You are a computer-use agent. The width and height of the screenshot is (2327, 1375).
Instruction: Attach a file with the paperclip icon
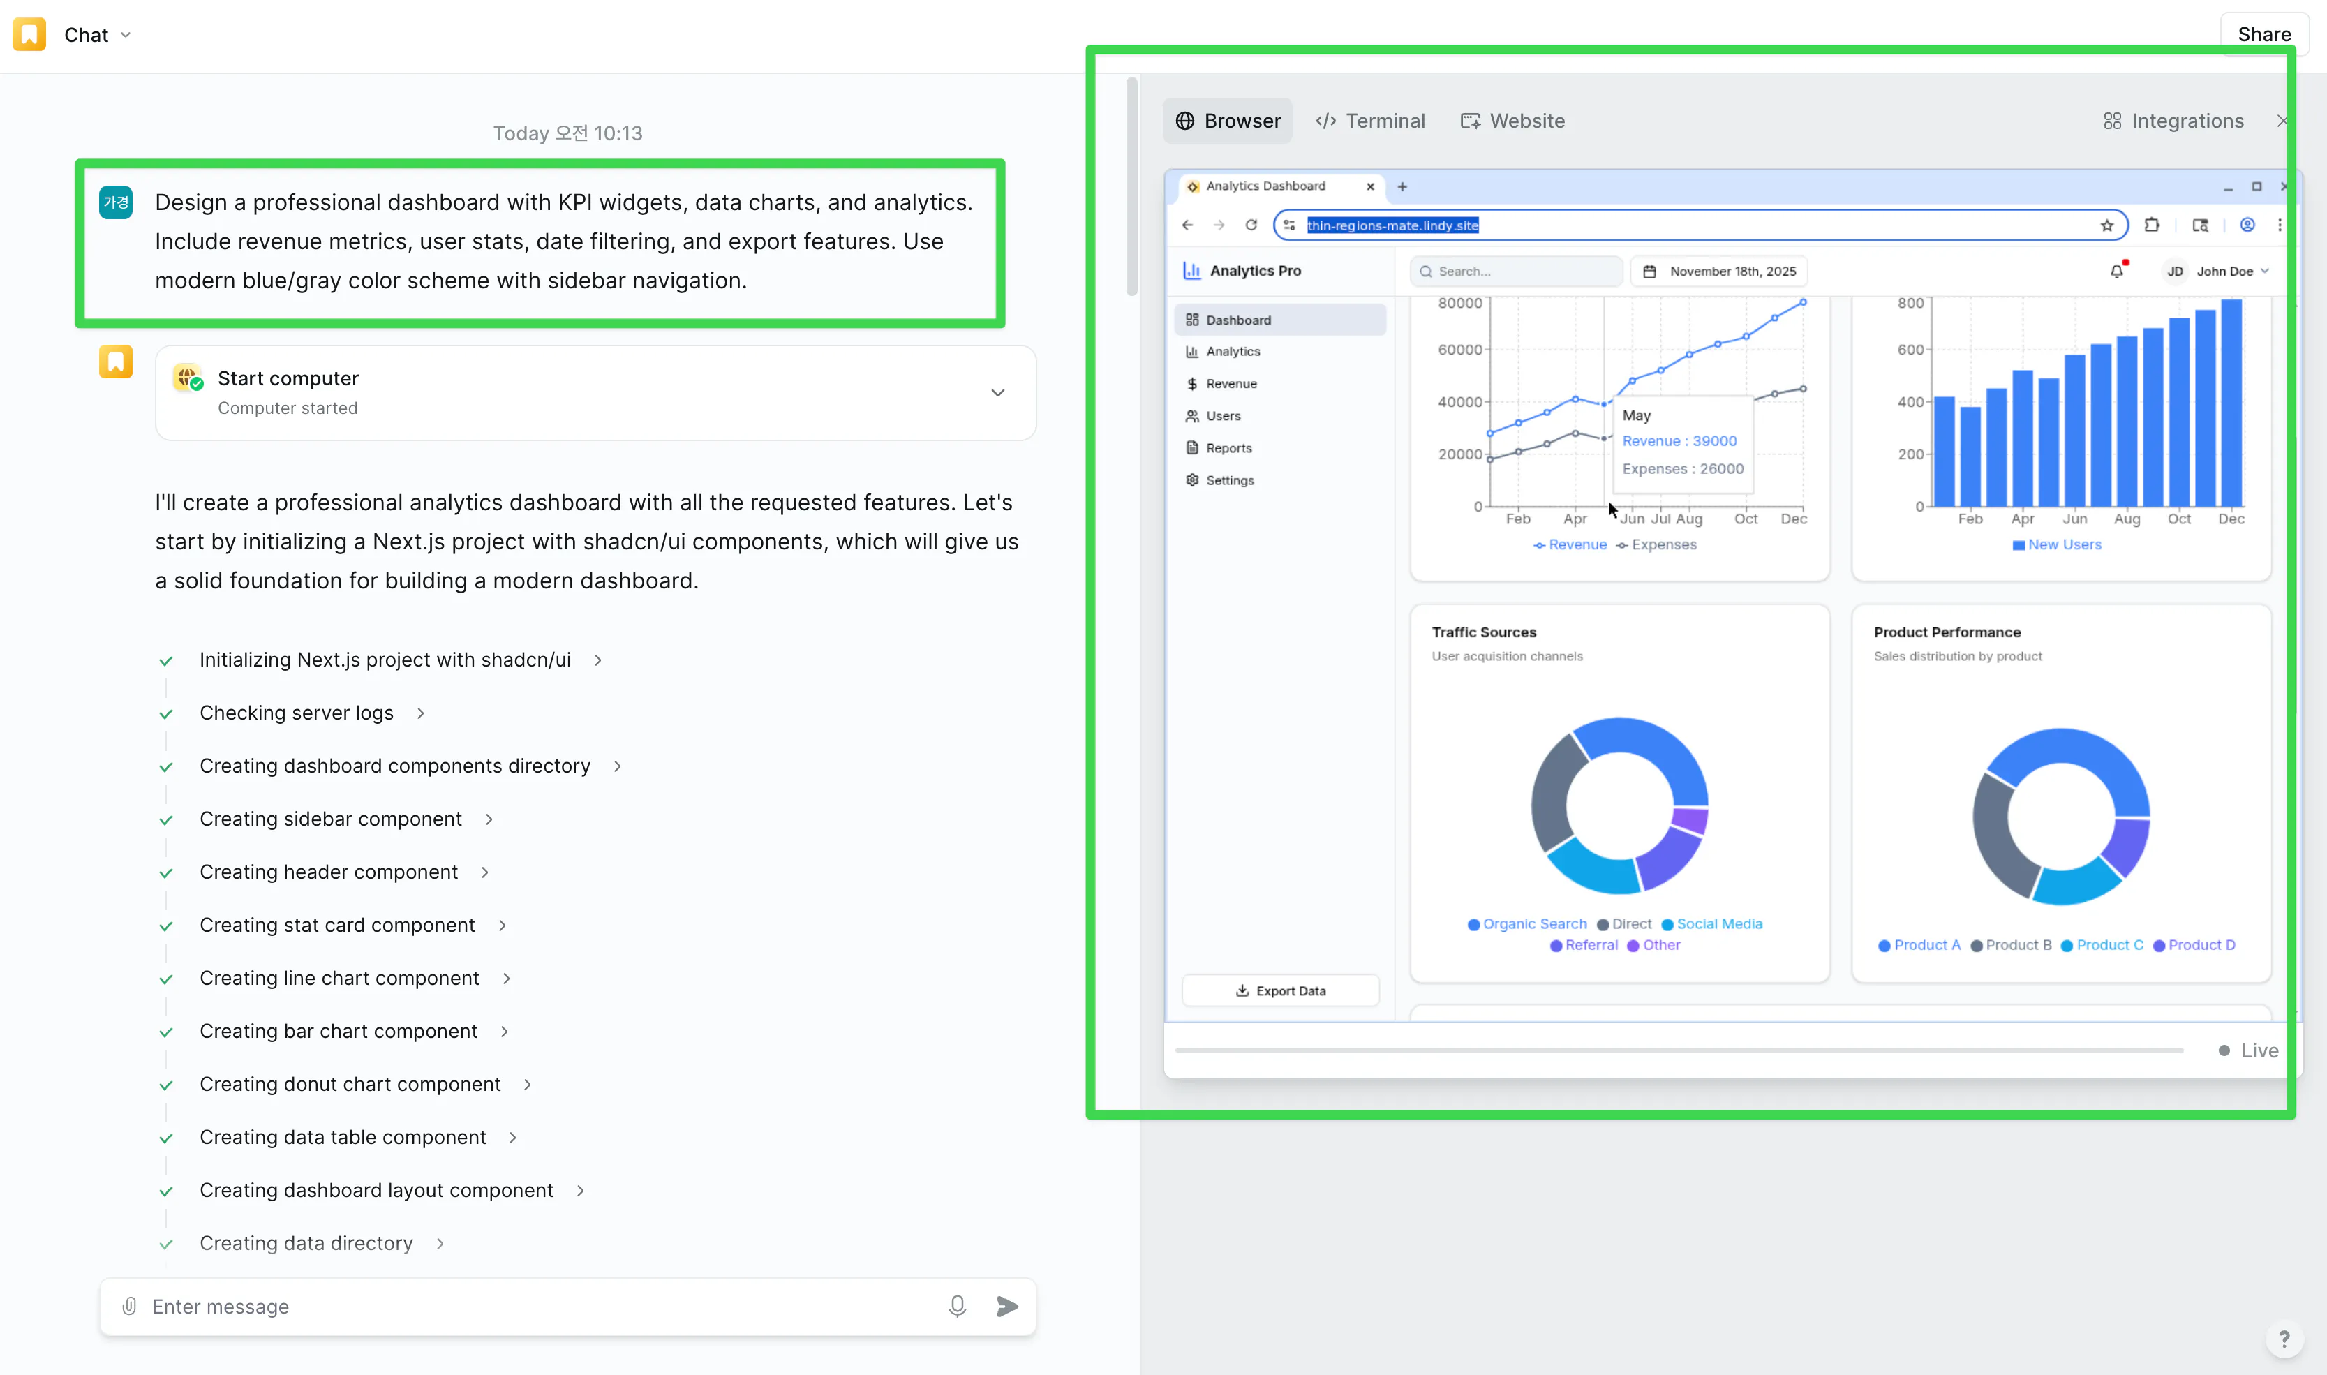[128, 1307]
